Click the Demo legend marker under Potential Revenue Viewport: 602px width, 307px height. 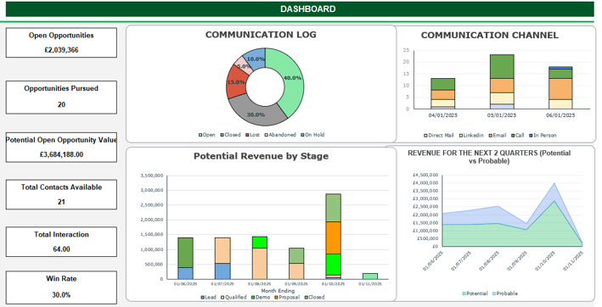coord(253,298)
